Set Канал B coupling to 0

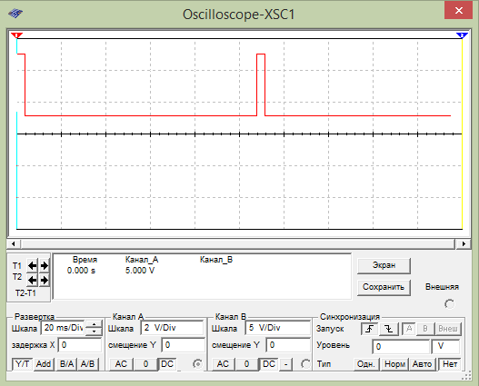point(246,364)
